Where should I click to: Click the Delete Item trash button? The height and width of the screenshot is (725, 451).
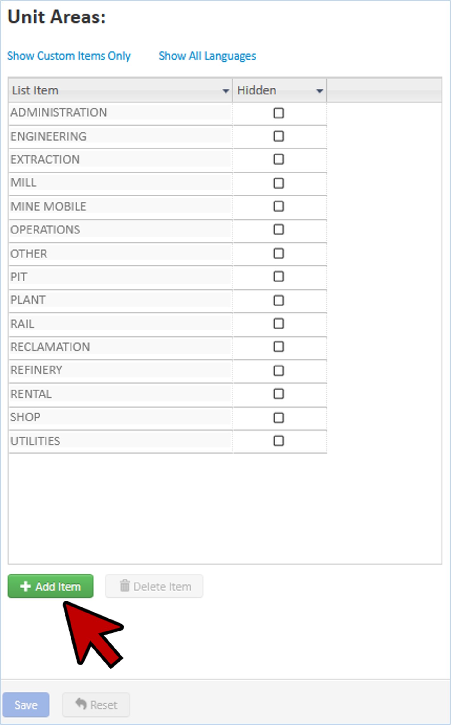[x=154, y=586]
